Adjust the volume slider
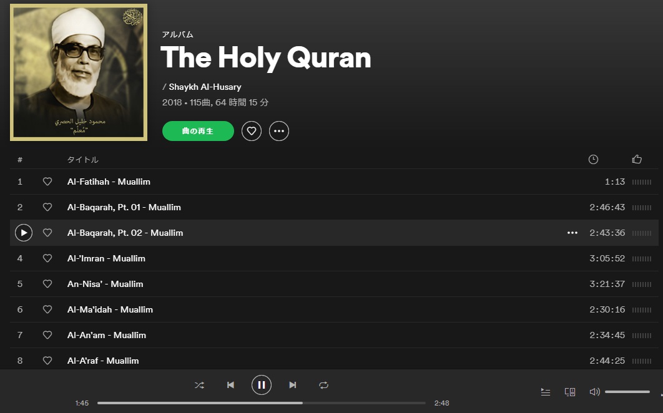Image resolution: width=663 pixels, height=413 pixels. point(627,392)
